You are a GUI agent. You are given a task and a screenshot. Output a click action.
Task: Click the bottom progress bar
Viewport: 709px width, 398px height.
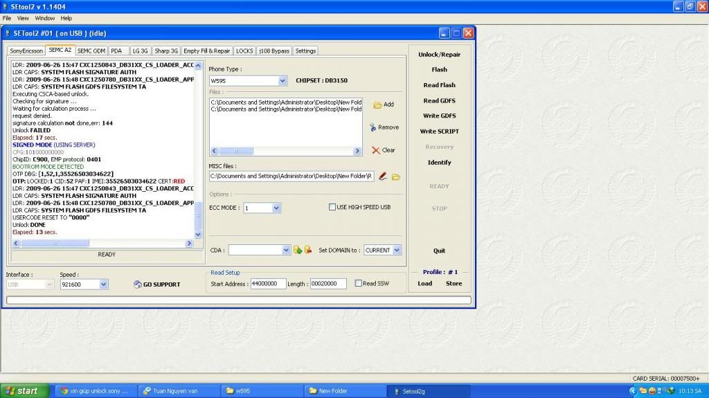pyautogui.click(x=239, y=300)
